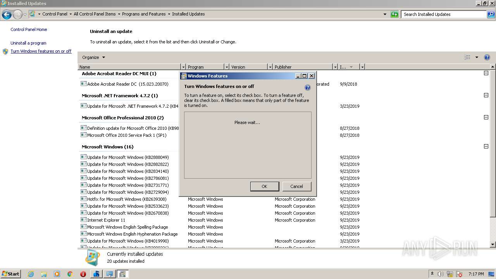Click Control Panel breadcrumb segment
Screen dimensions: 496x279
point(55,14)
